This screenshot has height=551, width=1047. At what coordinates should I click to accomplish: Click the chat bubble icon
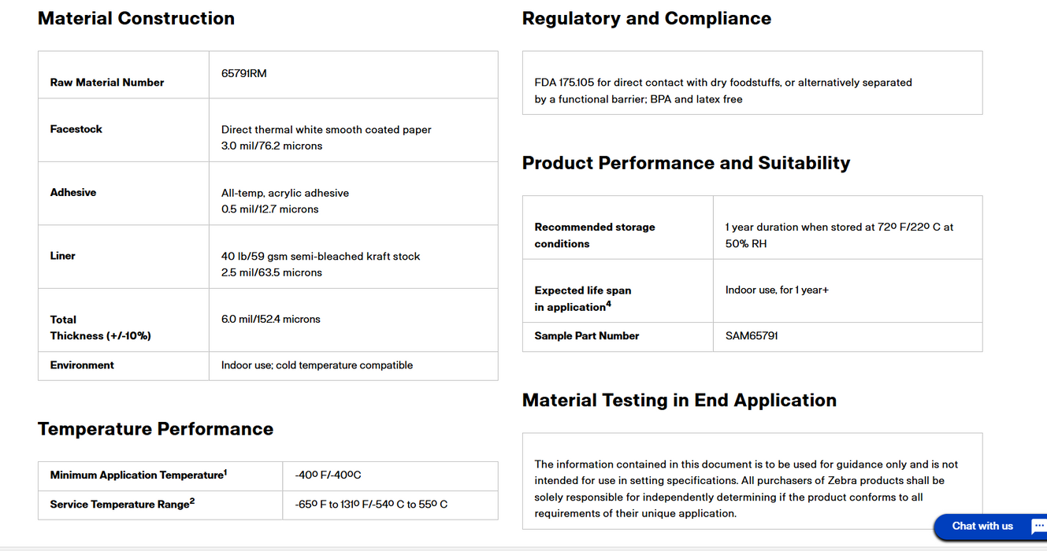(1038, 527)
